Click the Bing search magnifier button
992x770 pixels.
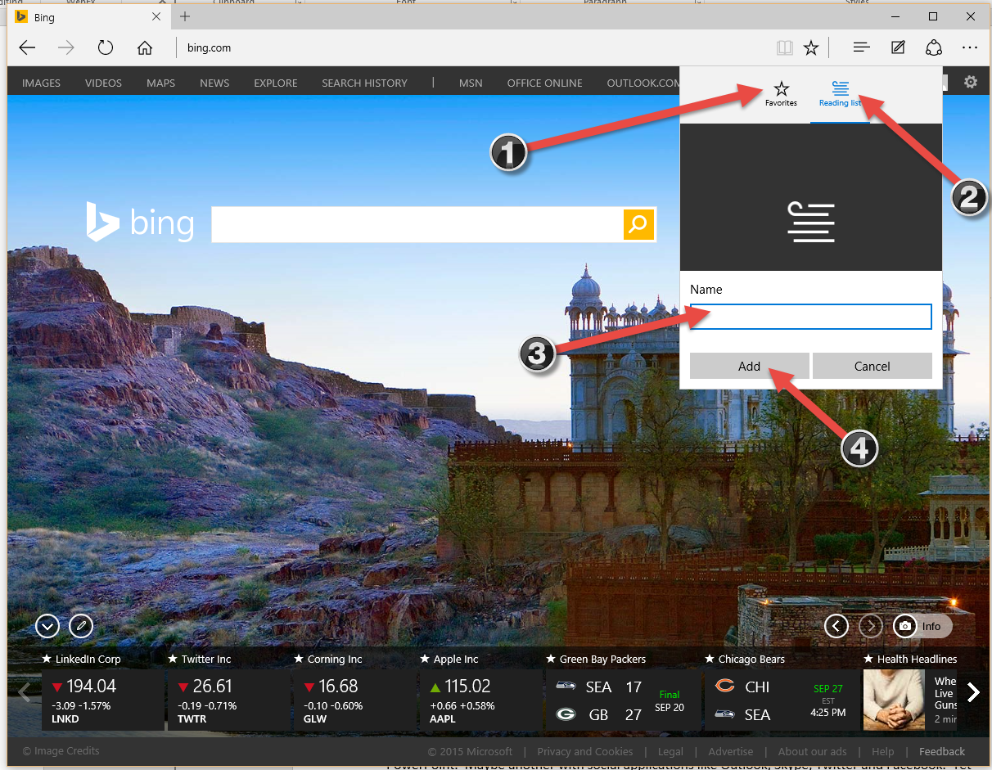(638, 224)
